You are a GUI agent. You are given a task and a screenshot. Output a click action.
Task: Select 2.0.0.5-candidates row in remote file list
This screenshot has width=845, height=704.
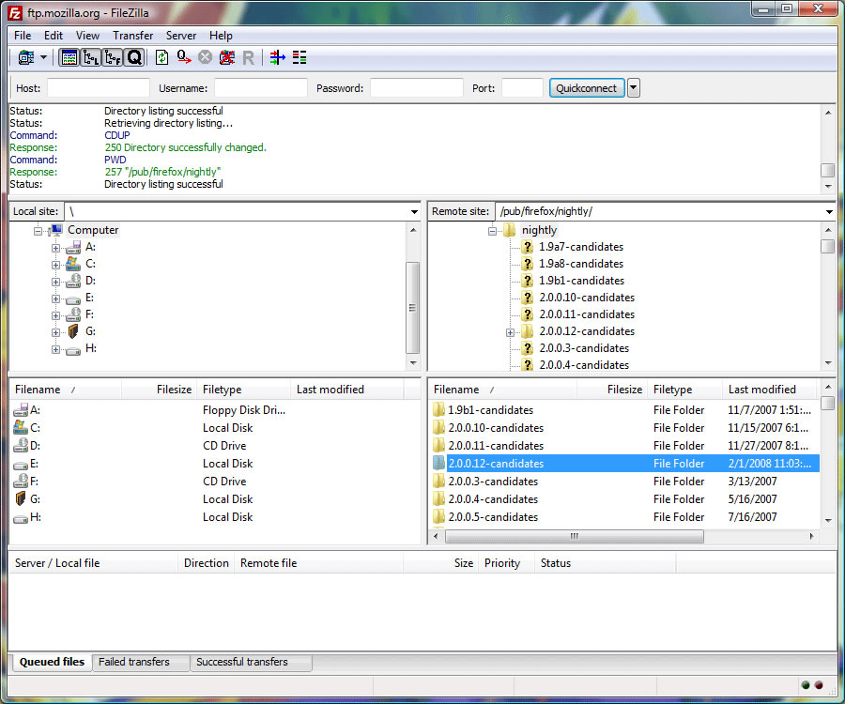click(x=625, y=517)
